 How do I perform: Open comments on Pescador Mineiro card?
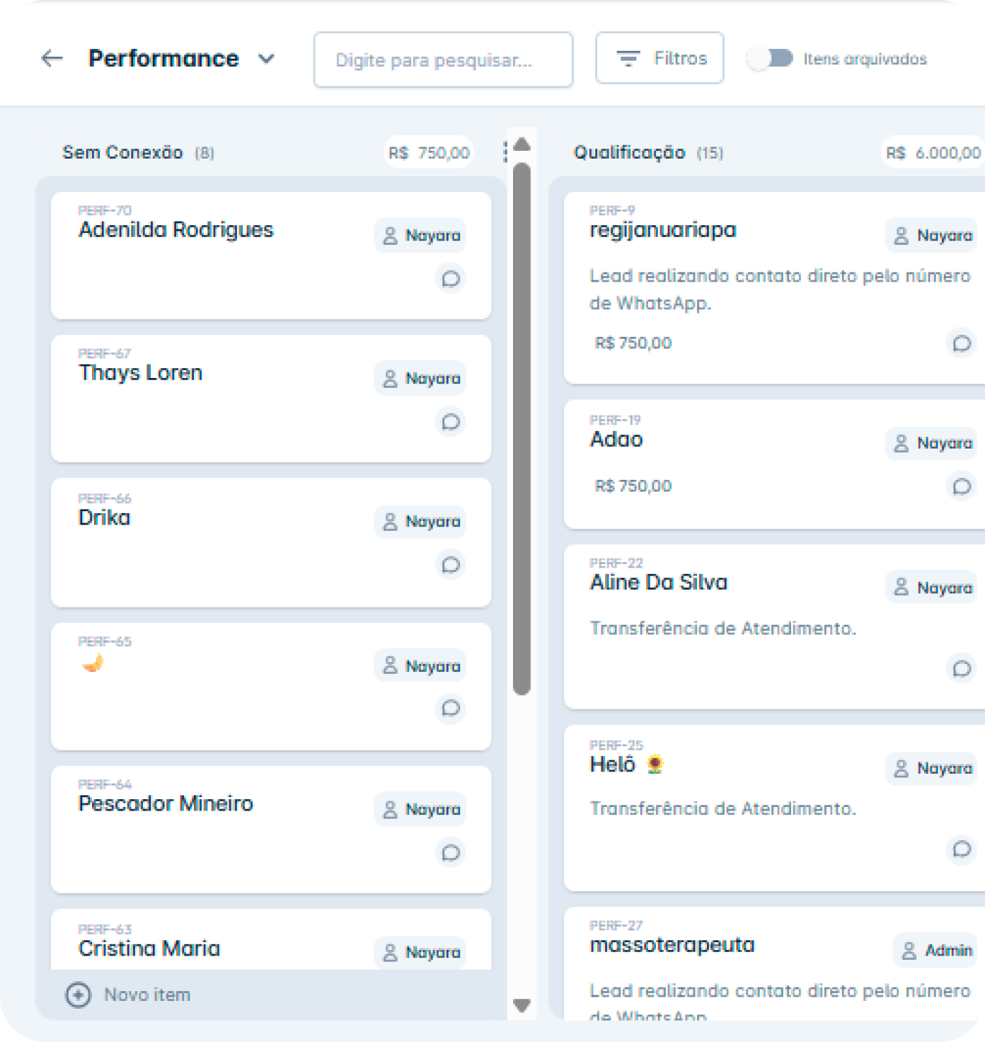(x=451, y=852)
